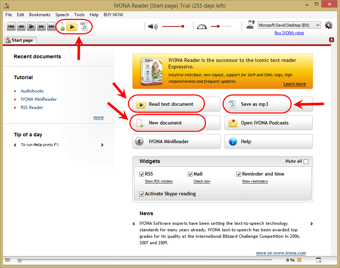340x268 pixels.
Task: Click the reading progress slider handle
Action: (x=19, y=260)
